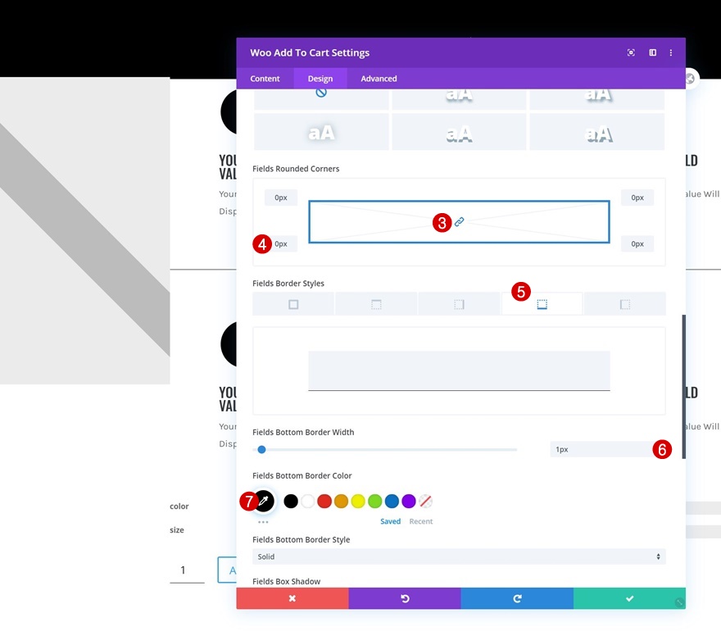Viewport: 721px width, 636px height.
Task: Click the modal resize handle in the corner
Action: pos(679,602)
